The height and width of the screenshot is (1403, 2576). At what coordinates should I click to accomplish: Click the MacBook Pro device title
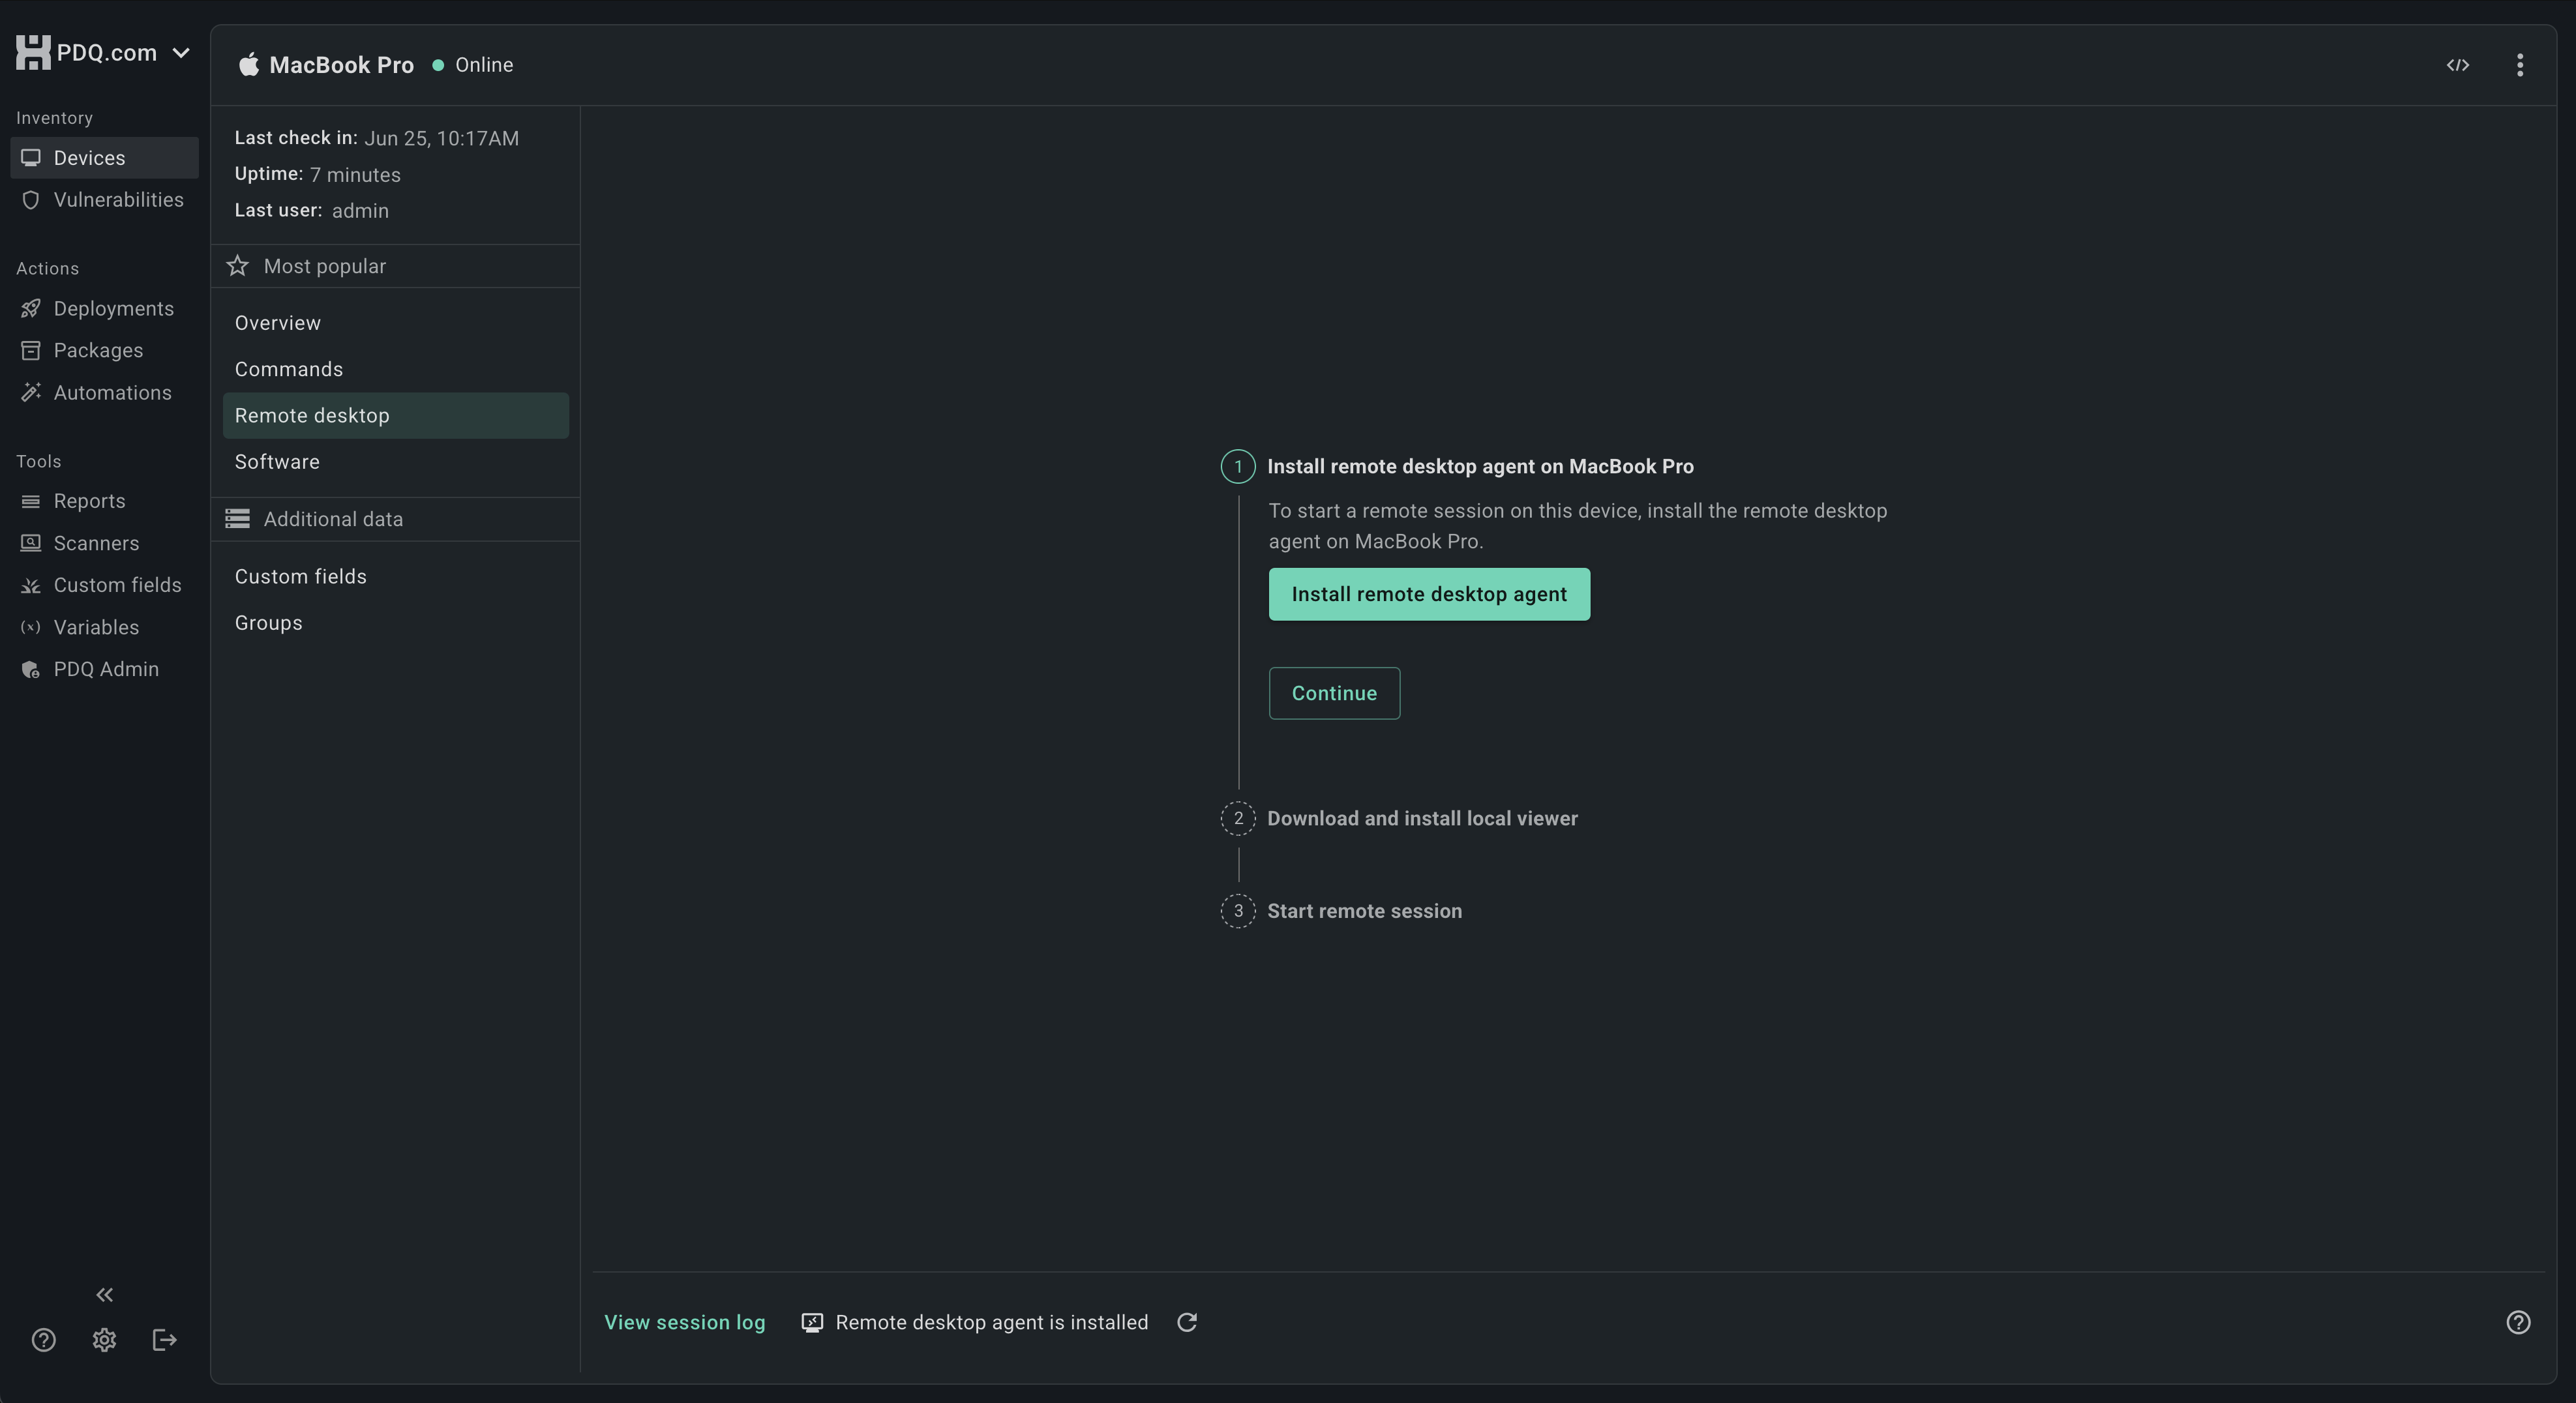pos(341,65)
